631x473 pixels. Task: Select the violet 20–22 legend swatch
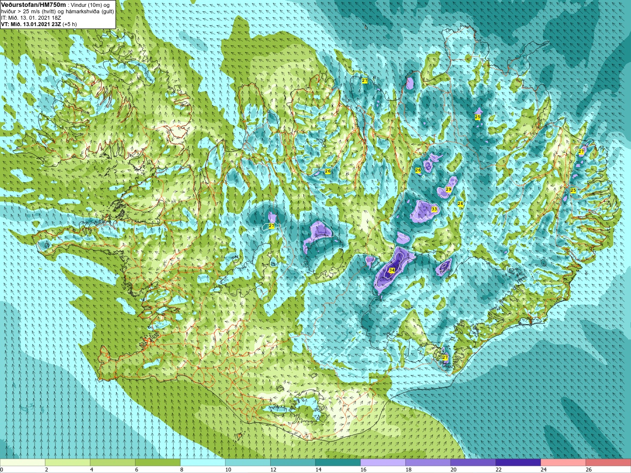pos(473,463)
